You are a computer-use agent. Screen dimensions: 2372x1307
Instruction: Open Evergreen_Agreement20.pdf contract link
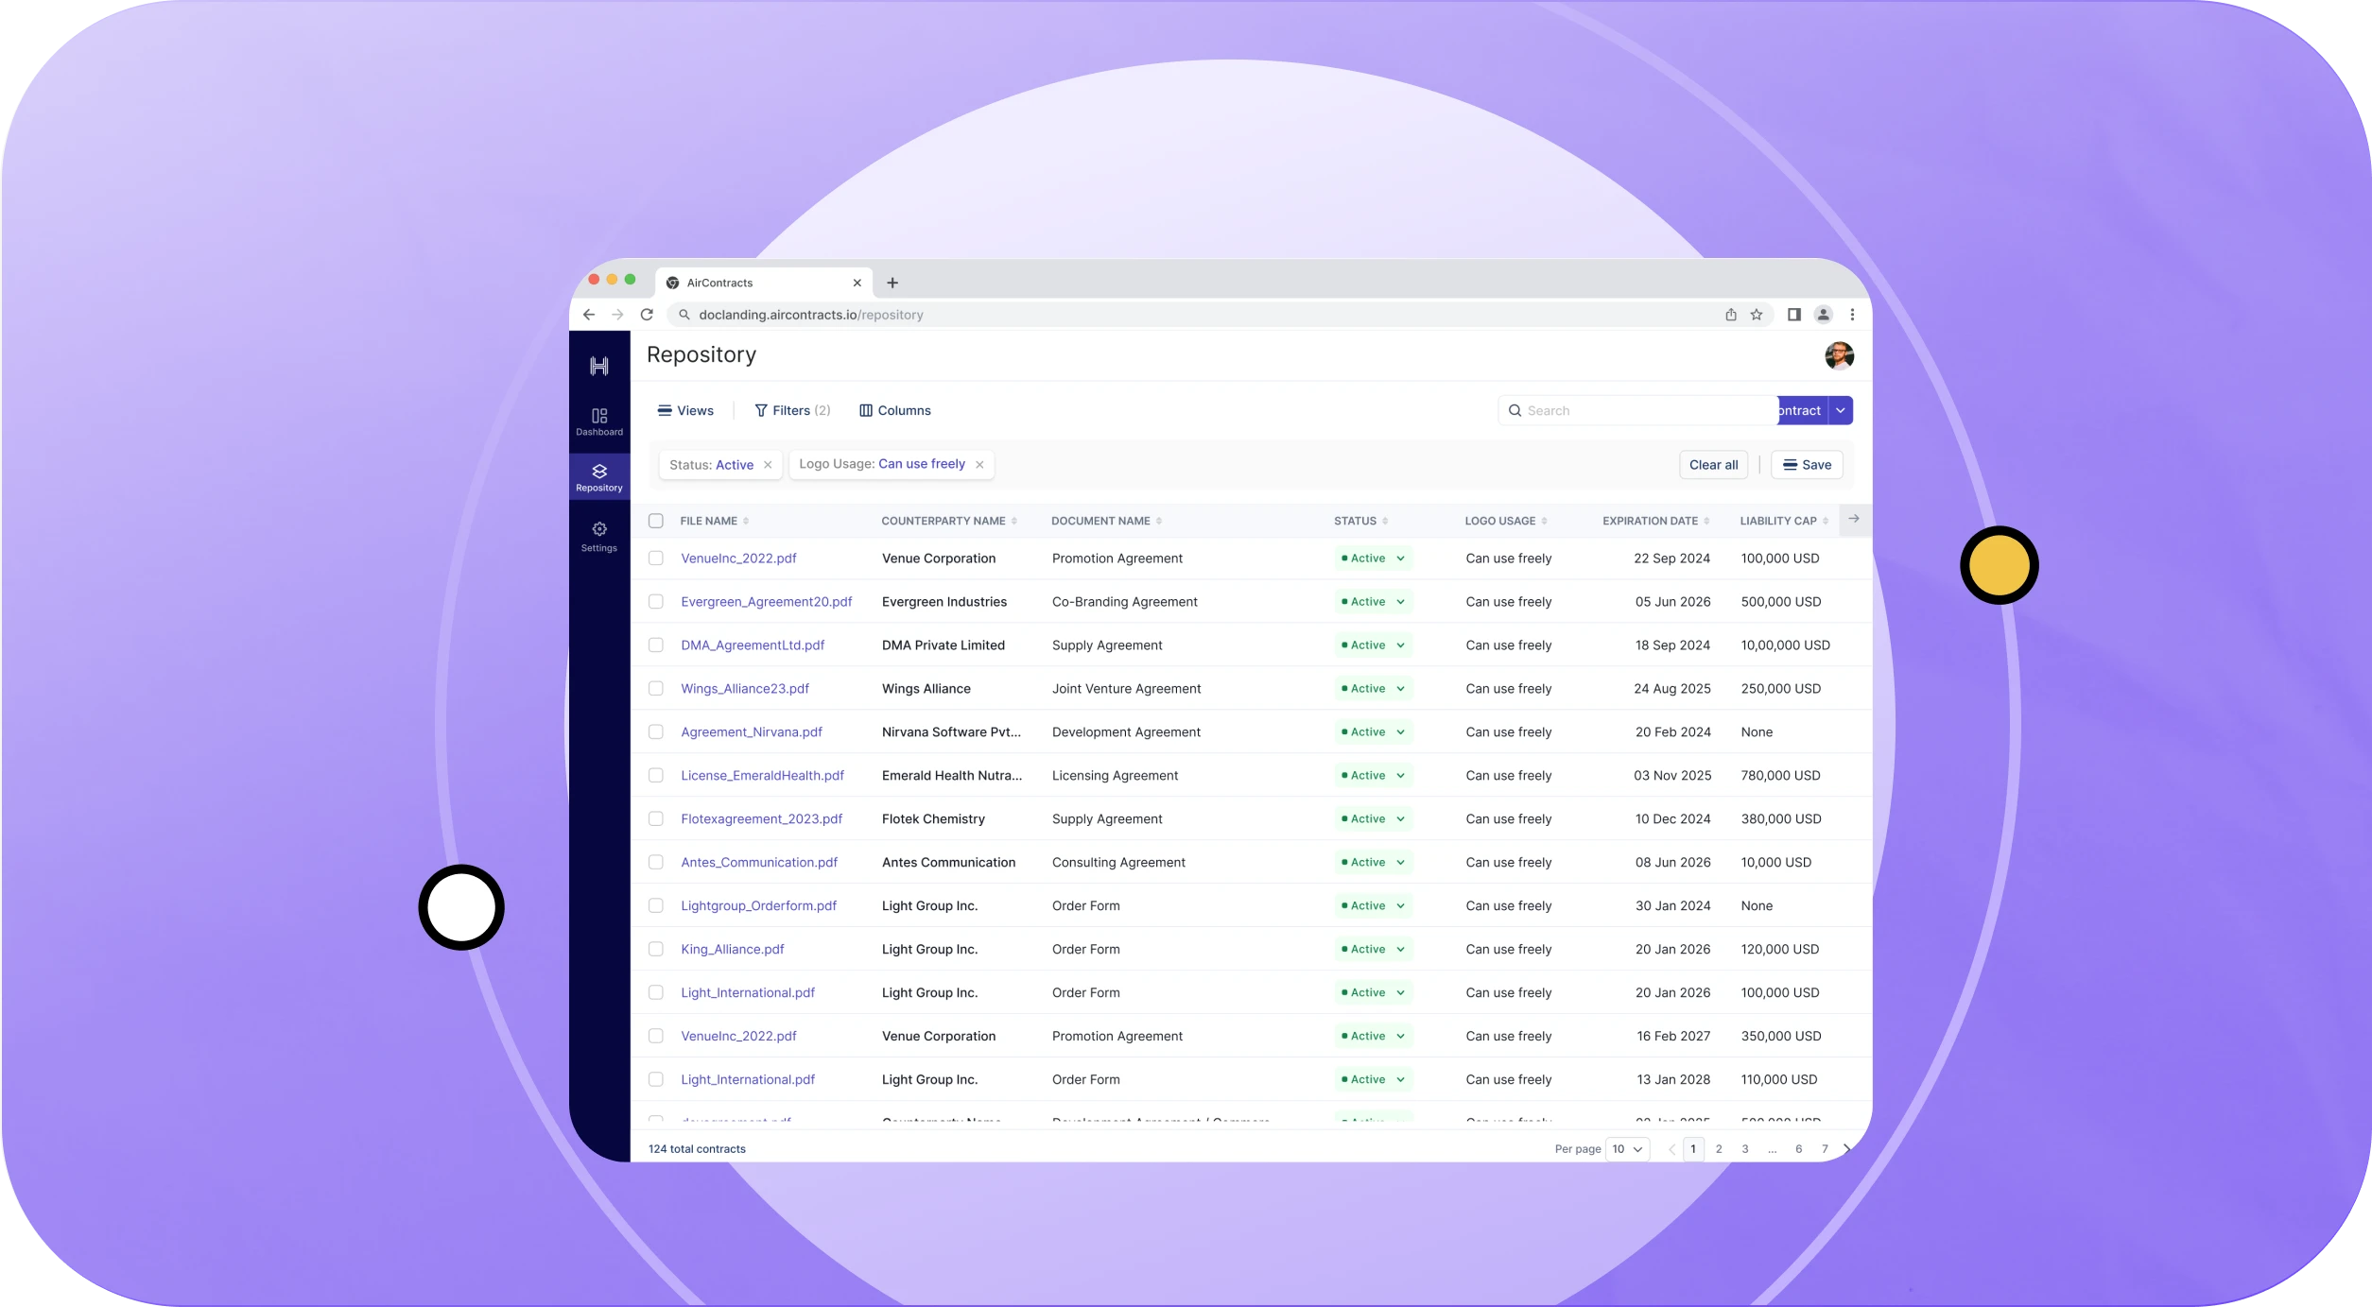click(766, 600)
